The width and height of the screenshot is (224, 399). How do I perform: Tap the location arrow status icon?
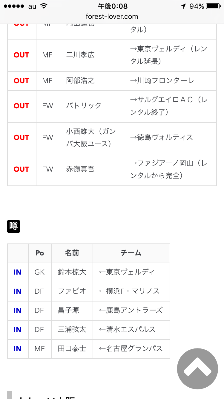point(183,6)
